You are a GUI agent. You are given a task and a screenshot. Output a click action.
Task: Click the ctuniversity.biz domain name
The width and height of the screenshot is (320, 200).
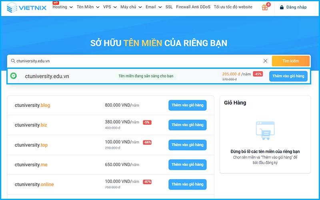coord(31,125)
